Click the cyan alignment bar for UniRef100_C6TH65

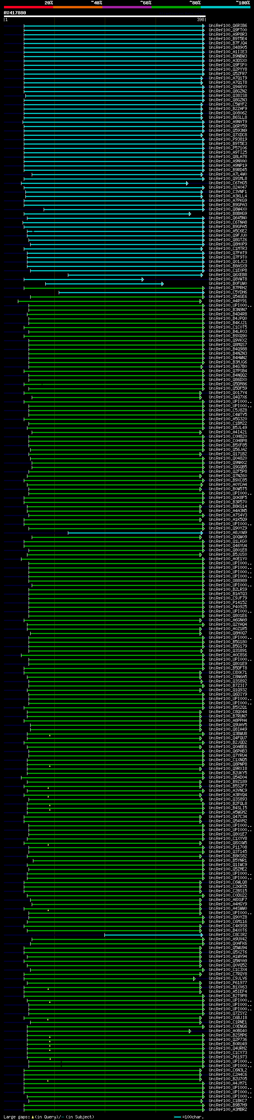pos(105,183)
